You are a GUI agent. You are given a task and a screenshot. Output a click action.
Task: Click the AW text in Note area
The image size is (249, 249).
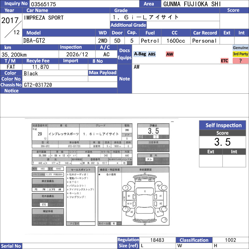click(x=137, y=67)
